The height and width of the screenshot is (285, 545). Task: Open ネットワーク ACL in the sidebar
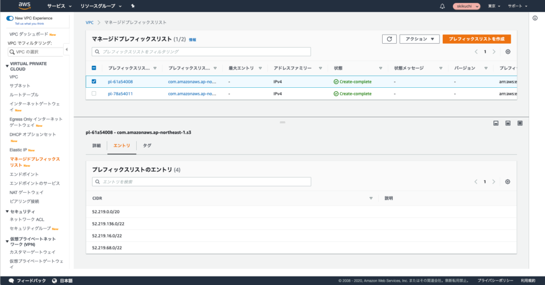27,219
